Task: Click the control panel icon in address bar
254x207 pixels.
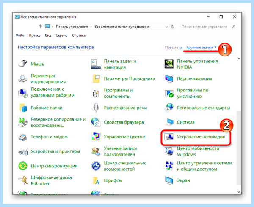Action: (x=47, y=26)
